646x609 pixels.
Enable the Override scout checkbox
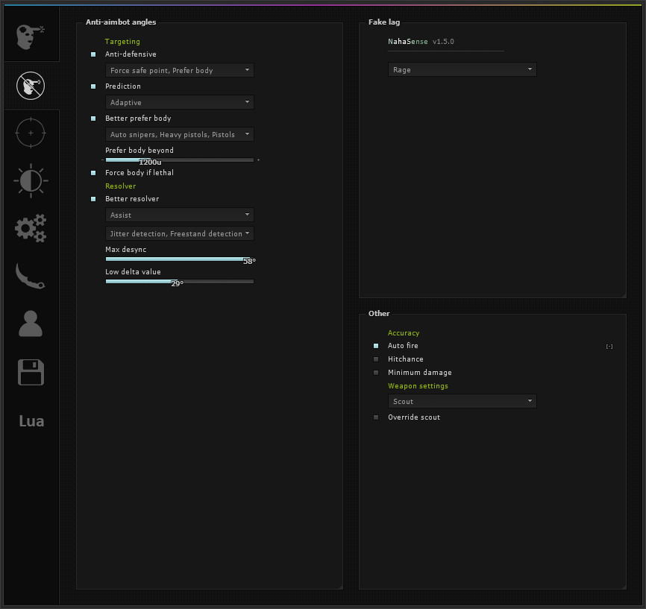376,417
